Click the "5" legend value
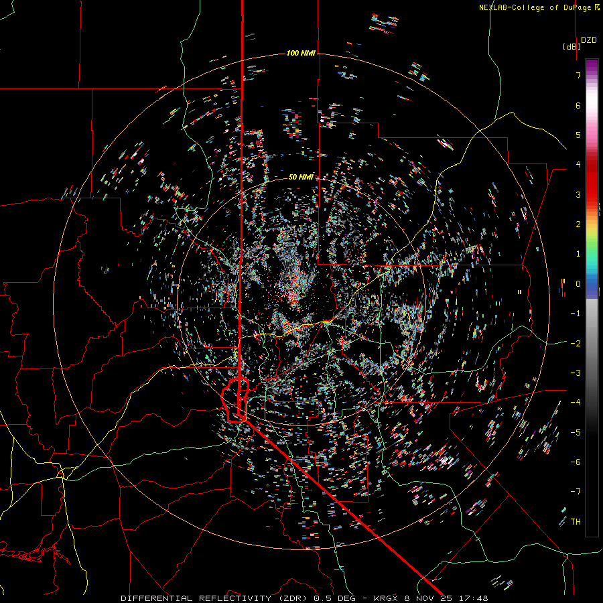This screenshot has width=603, height=603. coord(578,135)
